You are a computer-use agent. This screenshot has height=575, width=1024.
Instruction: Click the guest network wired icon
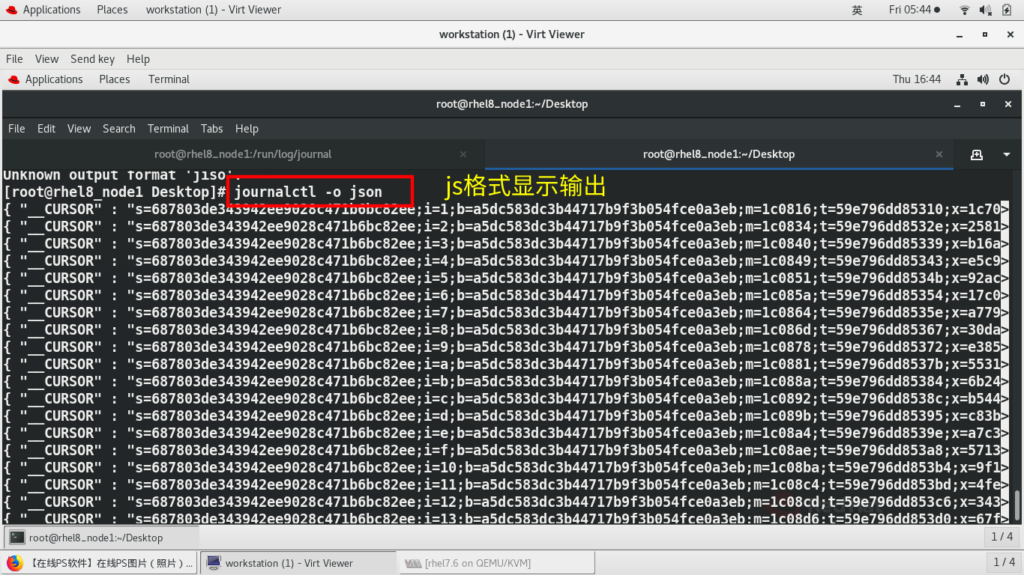(963, 79)
